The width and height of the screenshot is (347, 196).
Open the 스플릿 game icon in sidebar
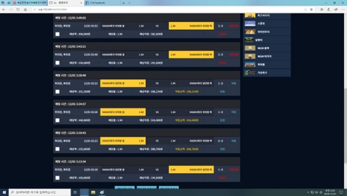250,23
